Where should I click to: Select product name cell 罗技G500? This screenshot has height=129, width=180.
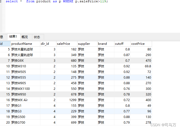tap(25, 117)
